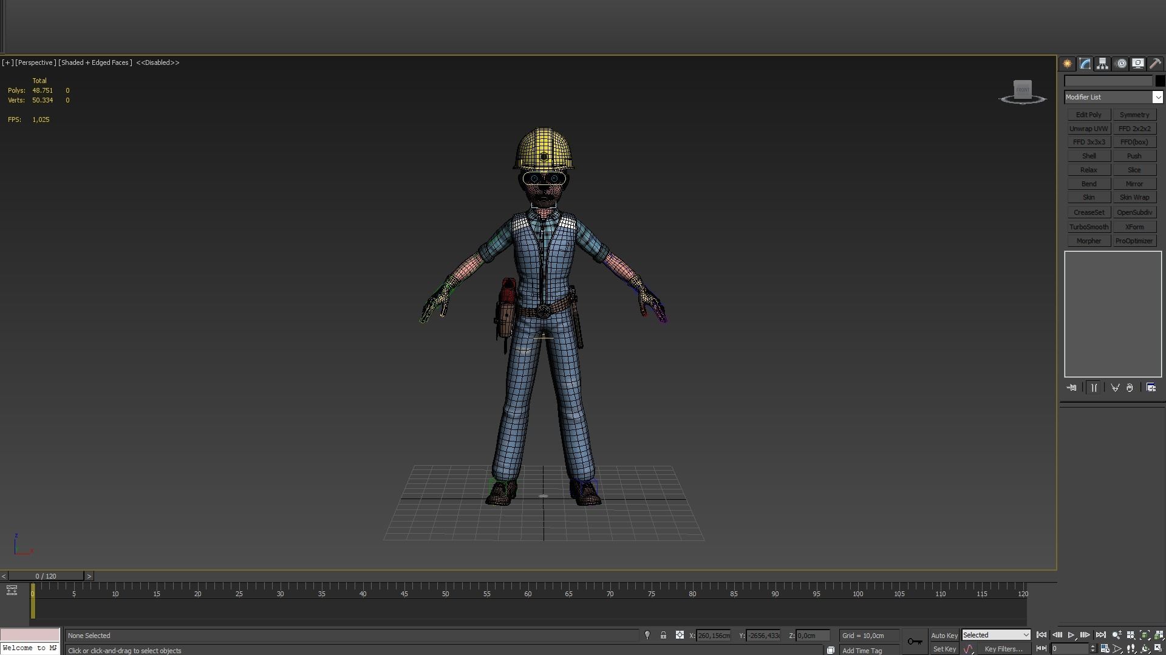Open the <<Disabled>> viewport filter label
Image resolution: width=1166 pixels, height=655 pixels.
click(158, 62)
